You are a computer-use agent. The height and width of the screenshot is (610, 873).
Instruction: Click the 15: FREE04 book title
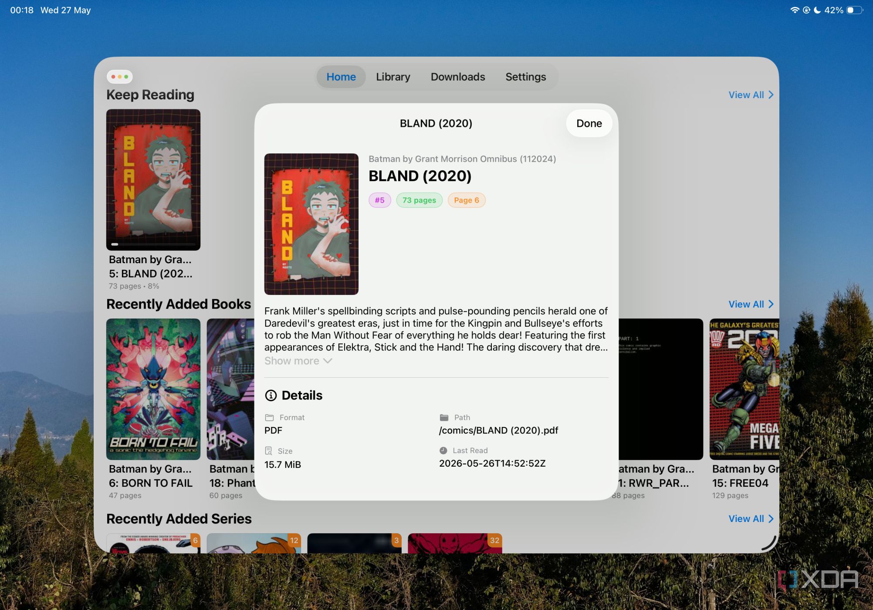tap(740, 483)
